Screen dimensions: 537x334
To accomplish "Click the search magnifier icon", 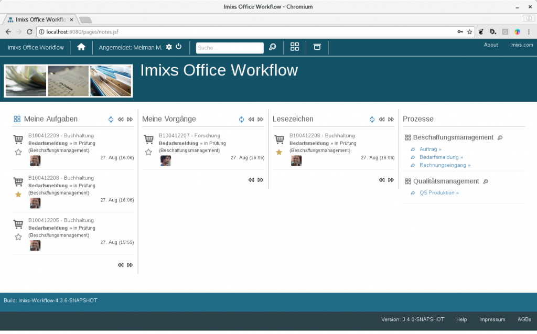I will (x=272, y=47).
